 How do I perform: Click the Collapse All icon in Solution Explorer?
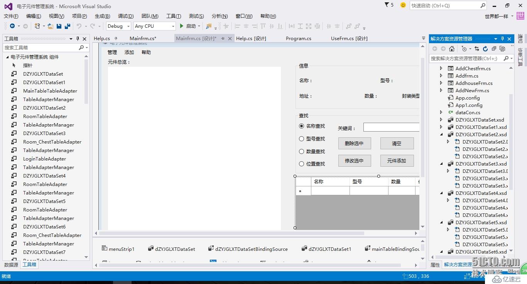coord(494,49)
